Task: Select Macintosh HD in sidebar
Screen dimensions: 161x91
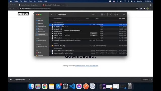Action: (43, 47)
